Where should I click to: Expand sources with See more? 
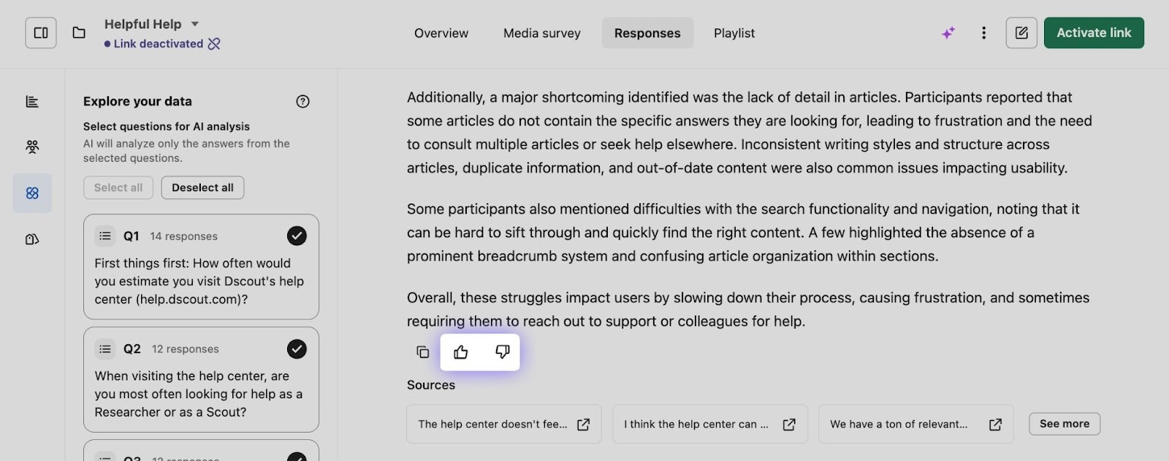click(1064, 424)
